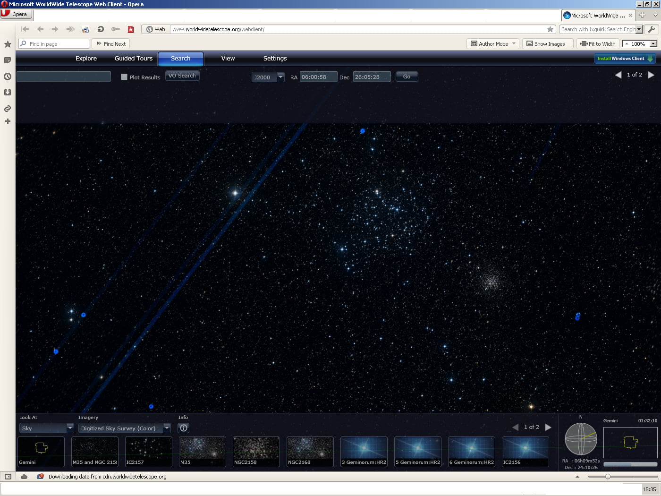661x496 pixels.
Task: Open the 100% zoom dropdown
Action: 653,44
